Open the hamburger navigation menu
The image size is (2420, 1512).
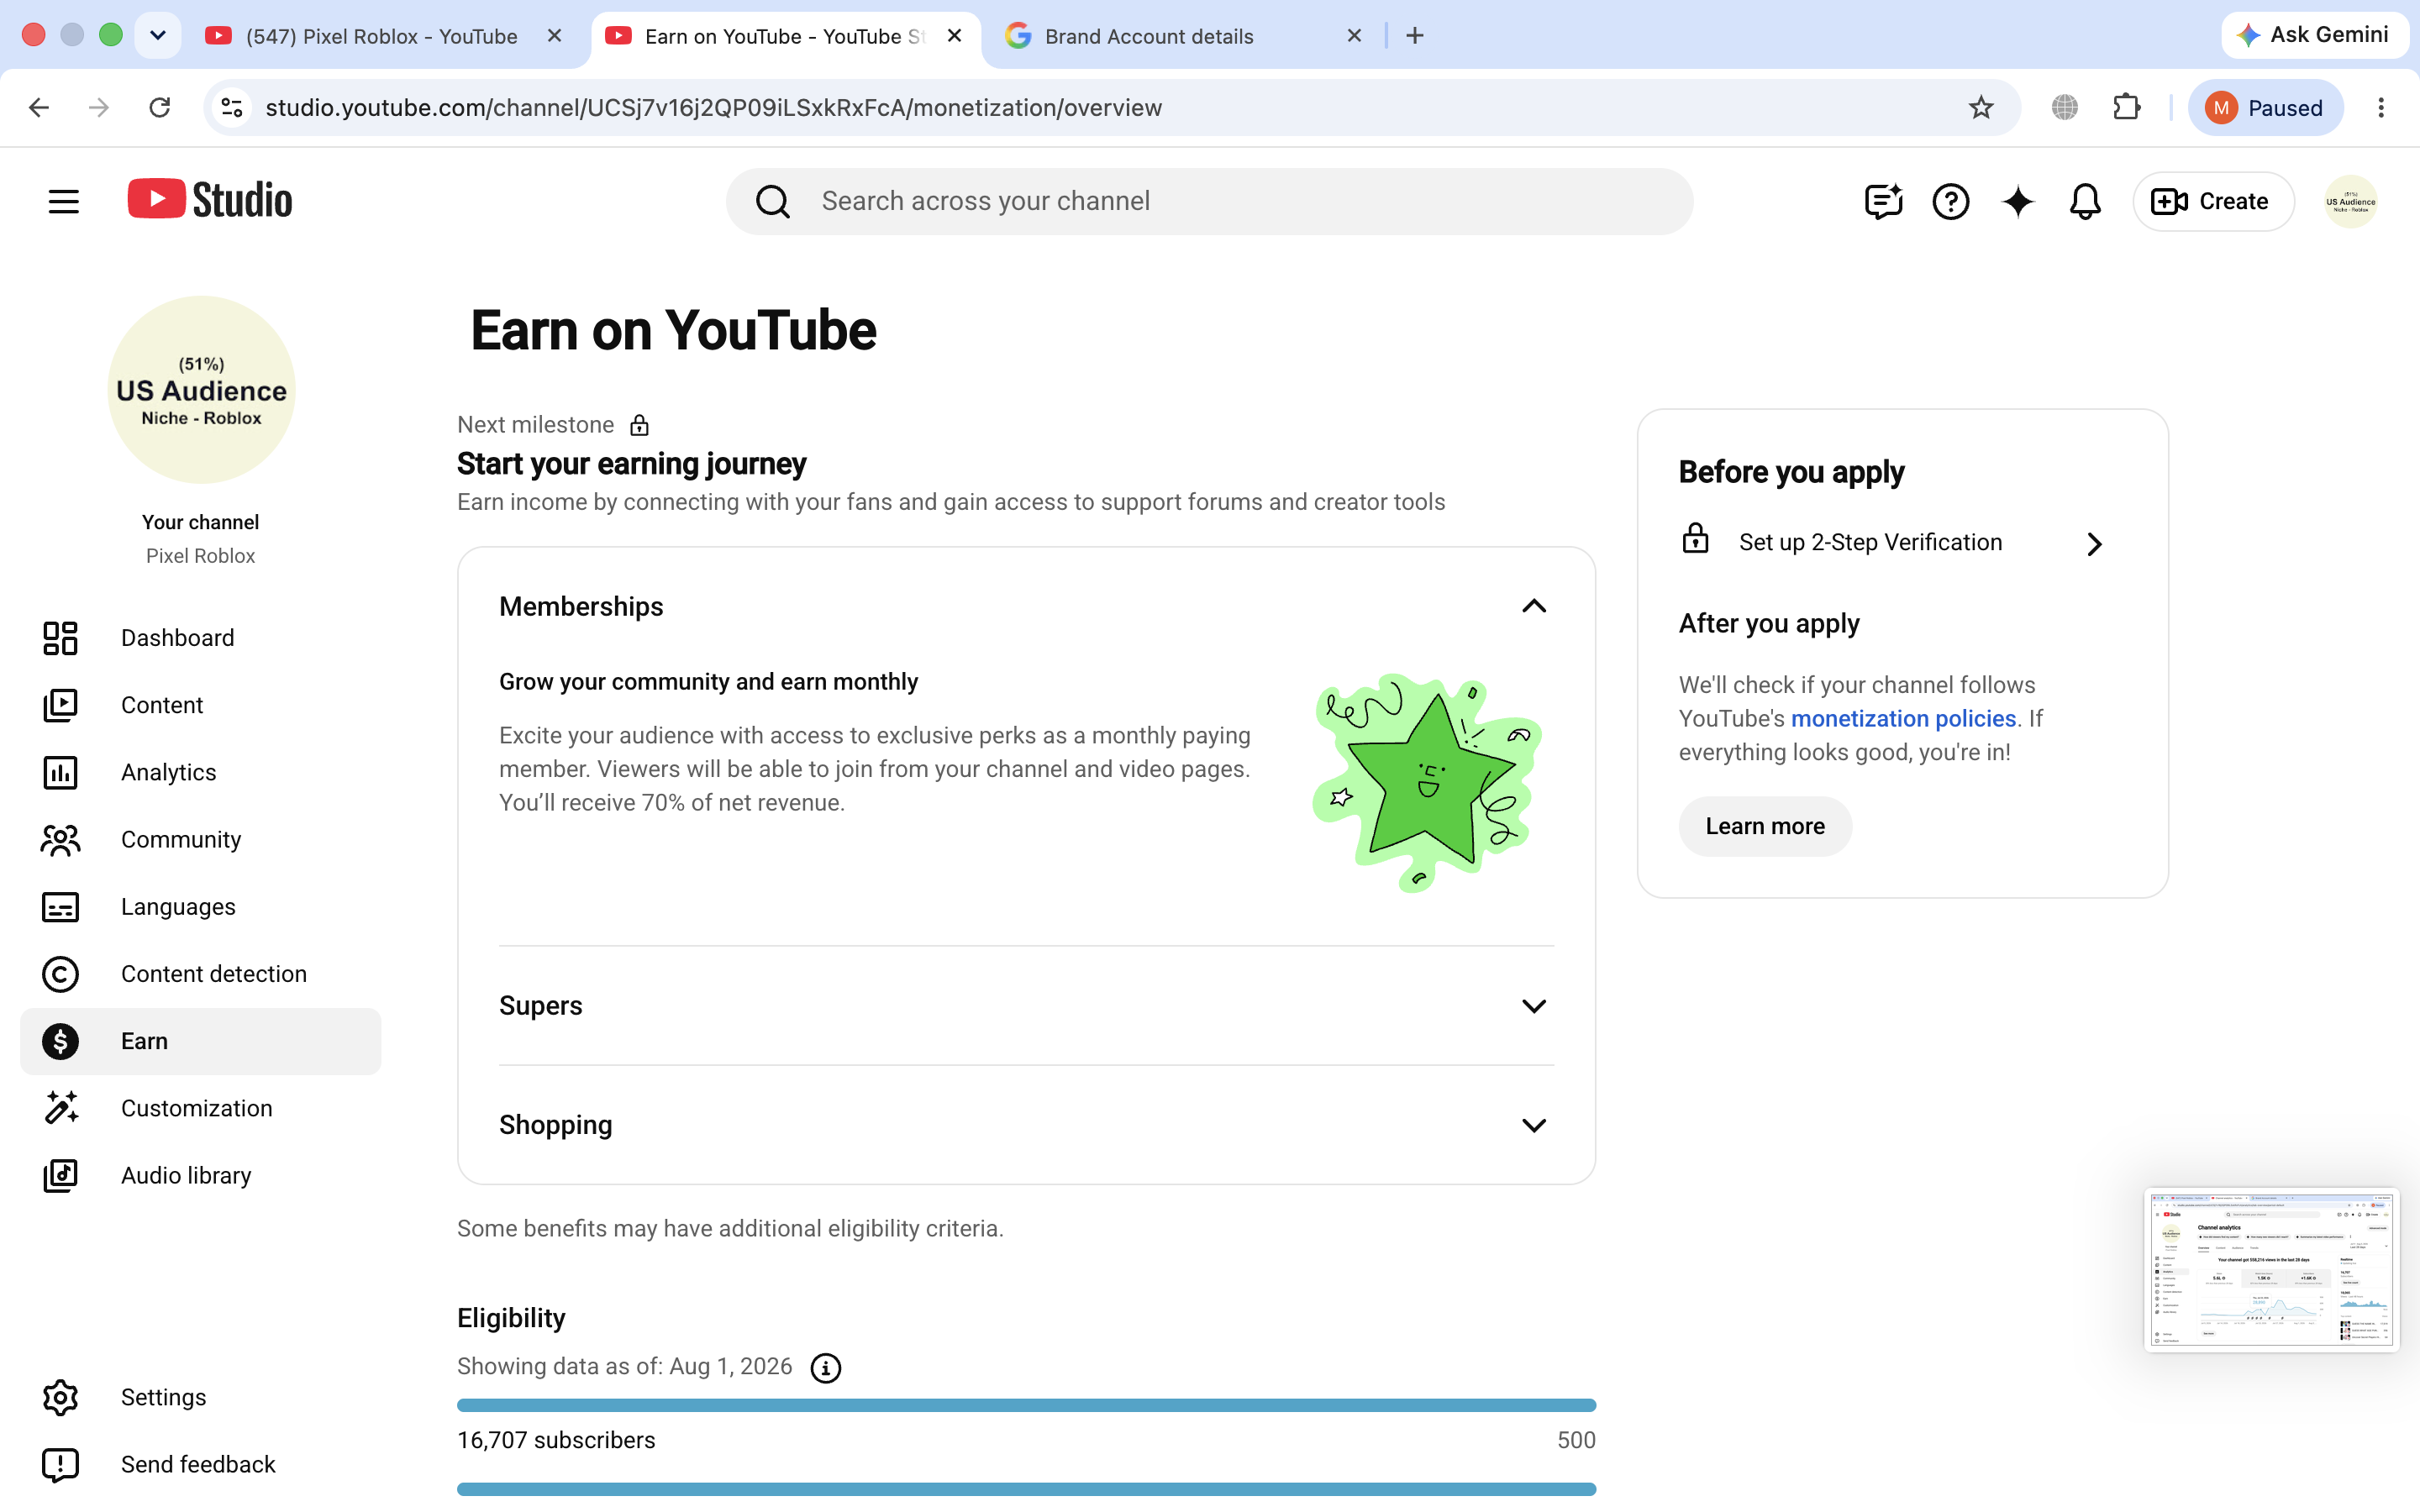pos(63,201)
